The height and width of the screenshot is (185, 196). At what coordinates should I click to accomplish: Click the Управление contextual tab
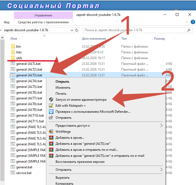coord(43,15)
